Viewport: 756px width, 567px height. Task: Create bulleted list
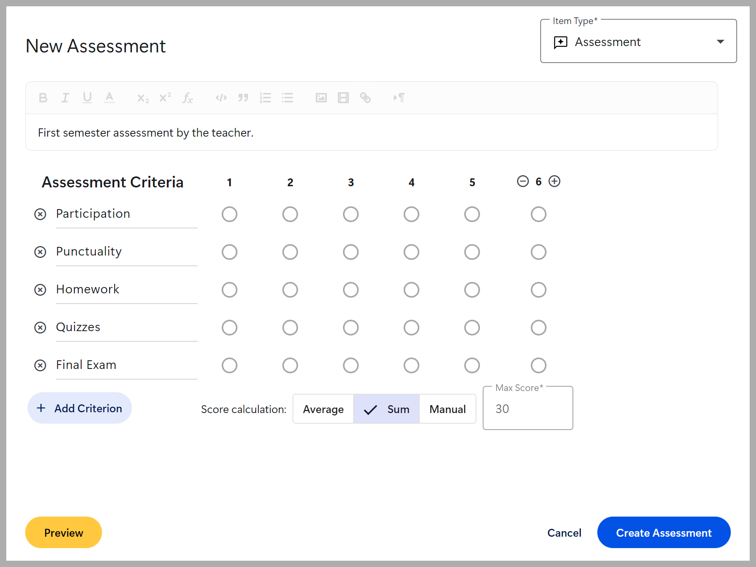pyautogui.click(x=287, y=98)
